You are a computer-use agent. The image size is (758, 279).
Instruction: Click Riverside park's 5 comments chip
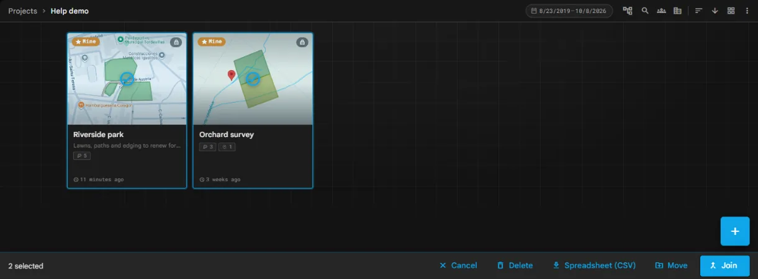tap(82, 156)
